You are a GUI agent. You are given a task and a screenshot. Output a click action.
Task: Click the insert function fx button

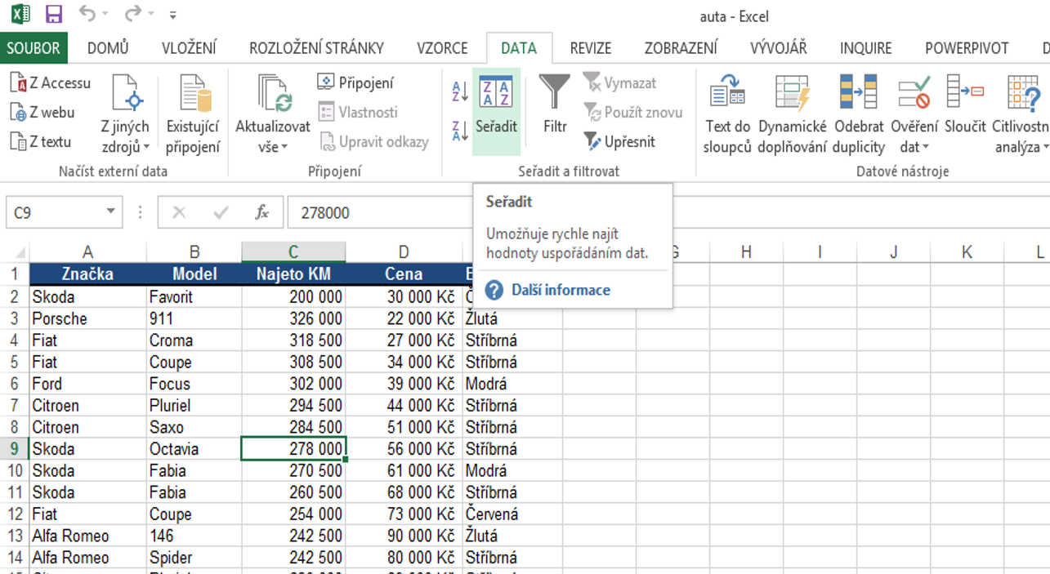tap(262, 212)
